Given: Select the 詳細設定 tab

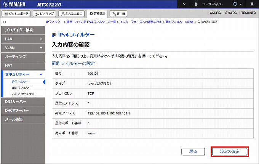Looking at the screenshot, I should pyautogui.click(x=97, y=14).
